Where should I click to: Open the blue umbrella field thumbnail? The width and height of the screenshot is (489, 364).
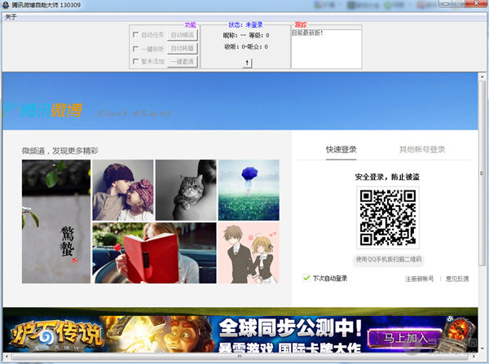coord(249,190)
